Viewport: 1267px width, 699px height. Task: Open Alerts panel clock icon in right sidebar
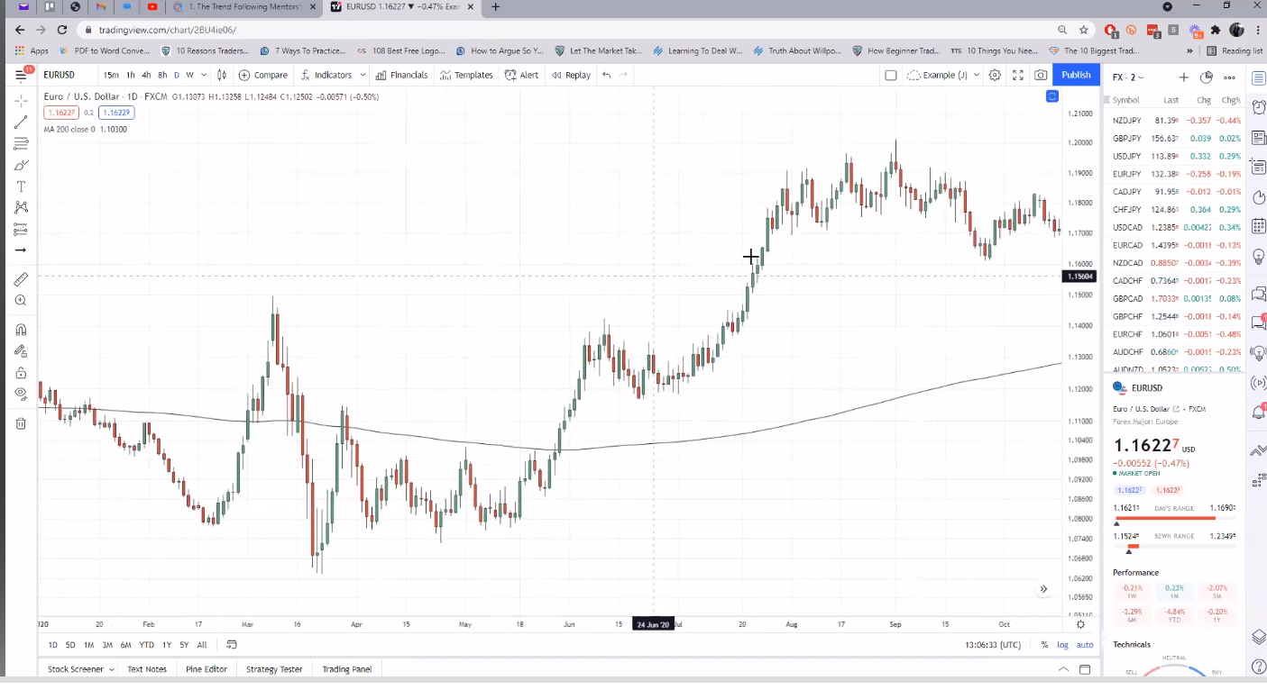point(1259,107)
